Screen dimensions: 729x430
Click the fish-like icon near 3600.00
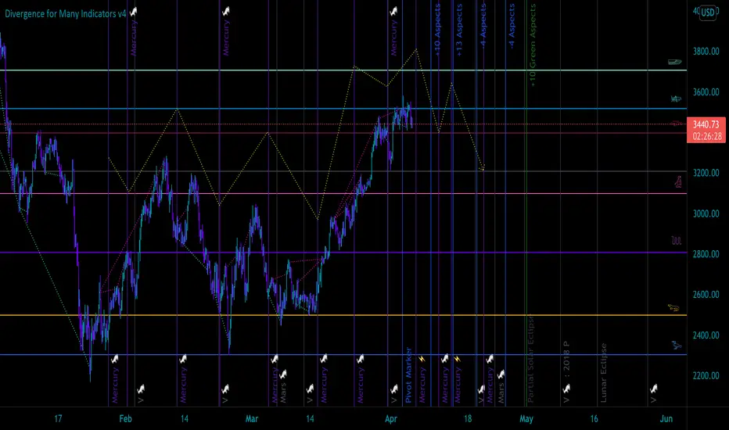point(676,99)
